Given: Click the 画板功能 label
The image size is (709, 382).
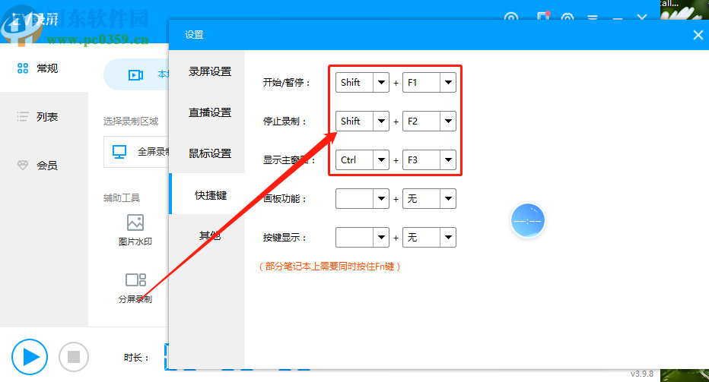Looking at the screenshot, I should [285, 199].
